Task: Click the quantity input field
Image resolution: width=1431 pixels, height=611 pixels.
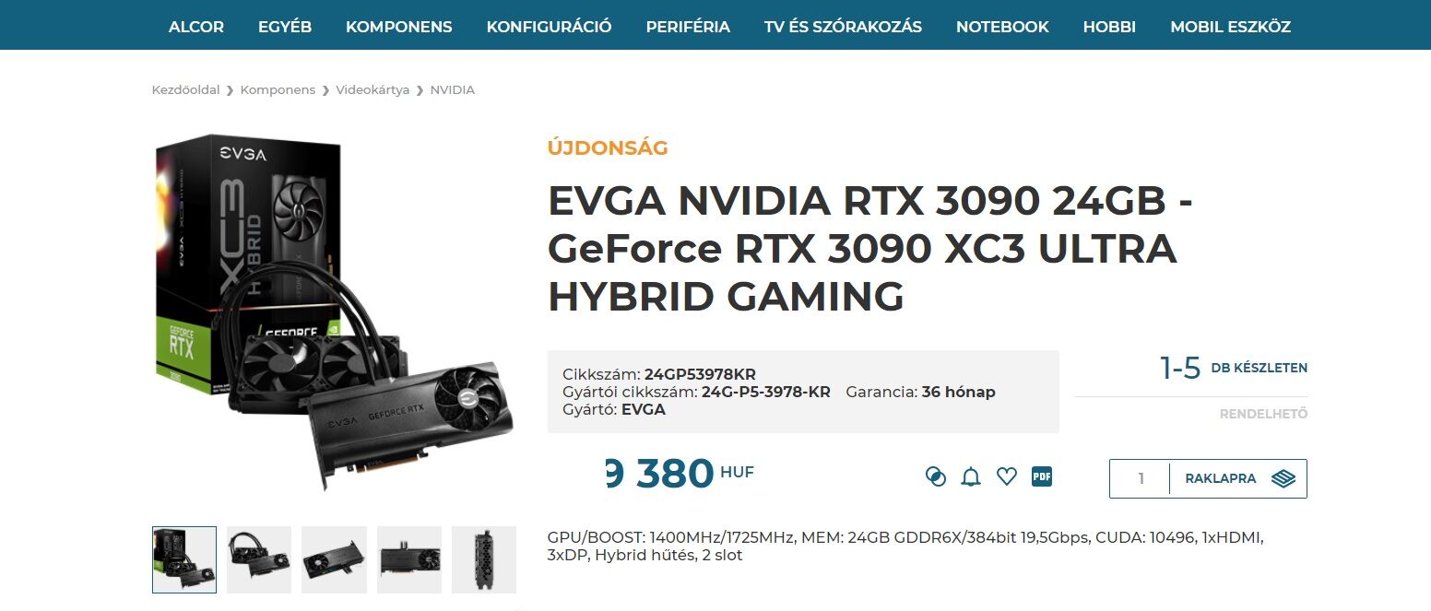Action: click(1141, 478)
